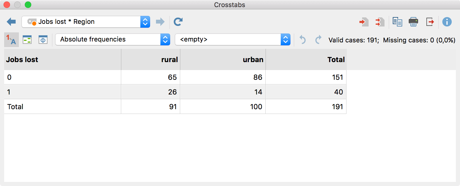Screen dimensions: 460x186
Task: Click the rural column header
Action: [x=151, y=59]
